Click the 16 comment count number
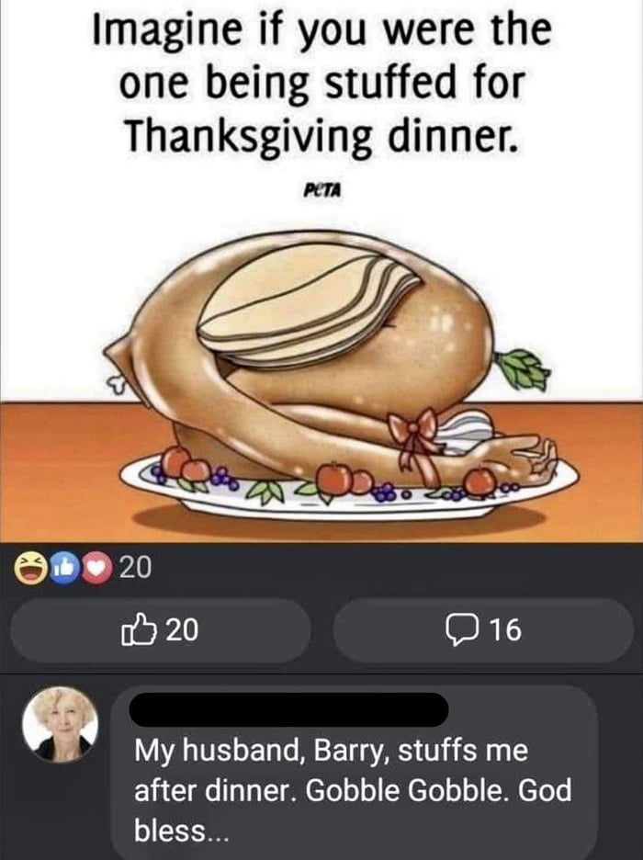The height and width of the screenshot is (860, 643). 505,630
